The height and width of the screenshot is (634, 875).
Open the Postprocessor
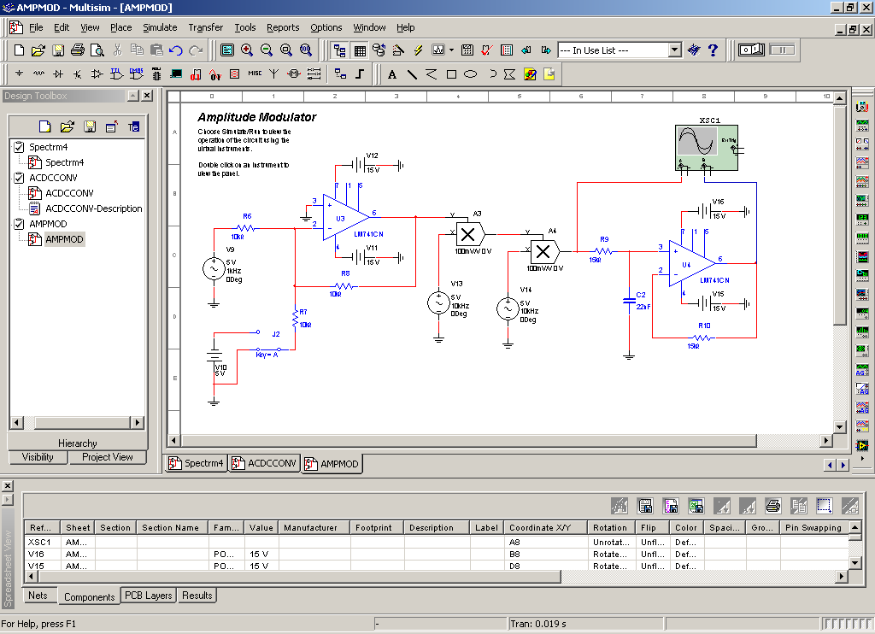point(467,50)
